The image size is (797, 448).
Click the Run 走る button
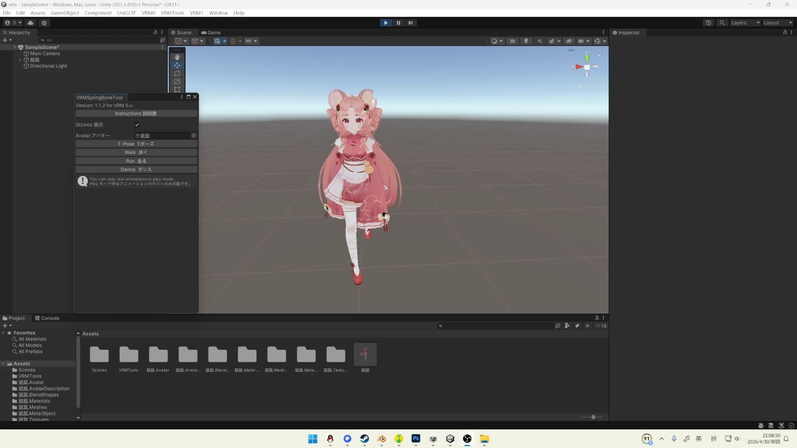point(136,161)
